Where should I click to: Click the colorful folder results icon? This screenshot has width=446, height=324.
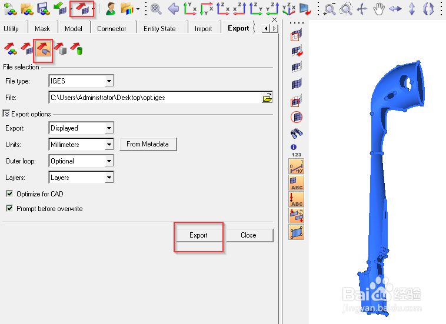pyautogui.click(x=127, y=9)
